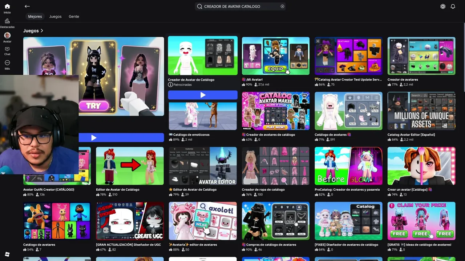Open the MILLIONS OF UNIQUE ASSETS thumbnail
This screenshot has width=465, height=261.
pos(421,111)
